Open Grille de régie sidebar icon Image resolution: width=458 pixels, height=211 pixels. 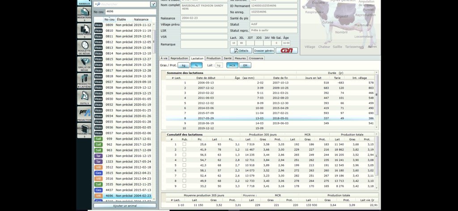(84, 64)
